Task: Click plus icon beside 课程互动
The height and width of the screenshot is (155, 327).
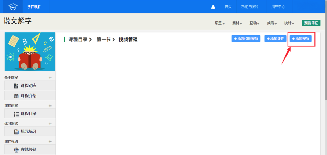Action: click(x=50, y=141)
